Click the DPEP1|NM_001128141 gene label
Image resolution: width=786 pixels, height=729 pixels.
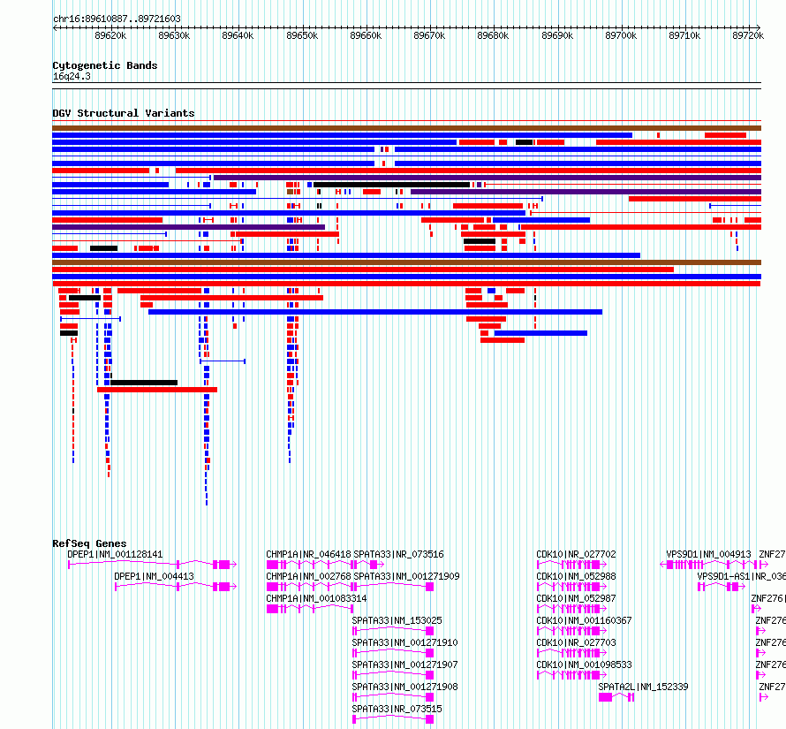tap(115, 554)
